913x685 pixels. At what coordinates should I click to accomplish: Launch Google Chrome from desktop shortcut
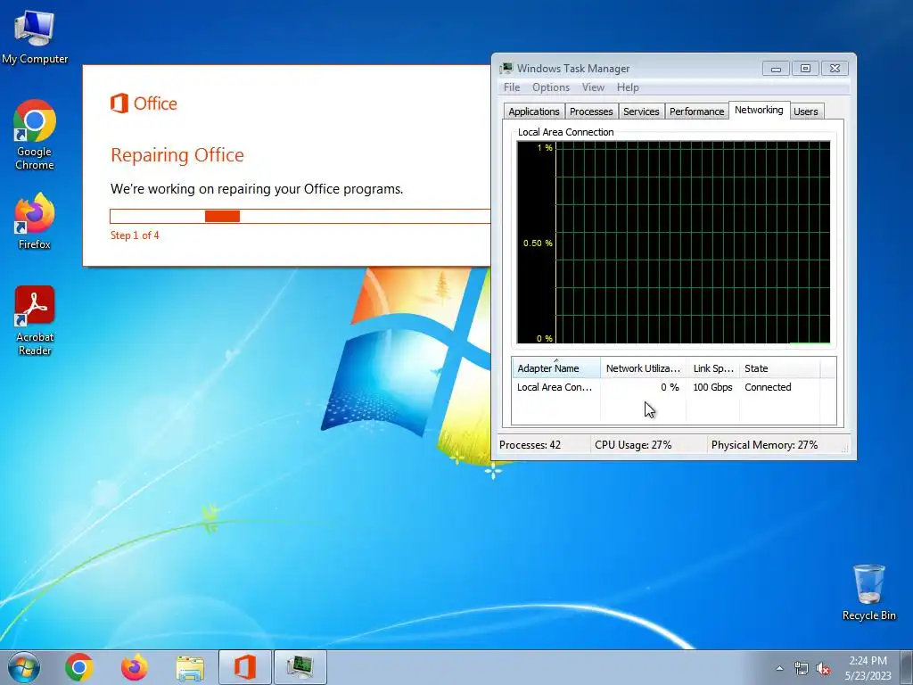click(35, 134)
